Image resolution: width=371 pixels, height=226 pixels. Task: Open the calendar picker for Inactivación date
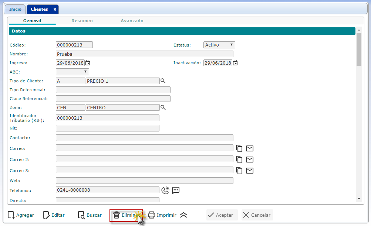pos(235,63)
